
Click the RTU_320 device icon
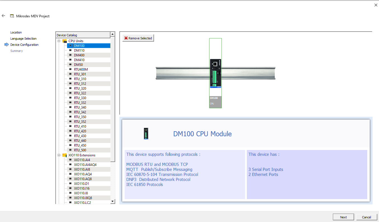70,88
